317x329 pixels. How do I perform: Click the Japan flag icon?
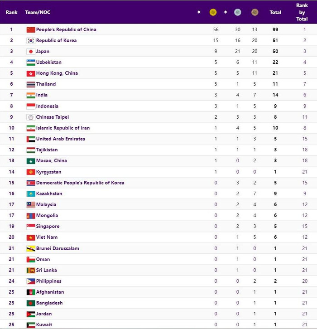(31, 51)
